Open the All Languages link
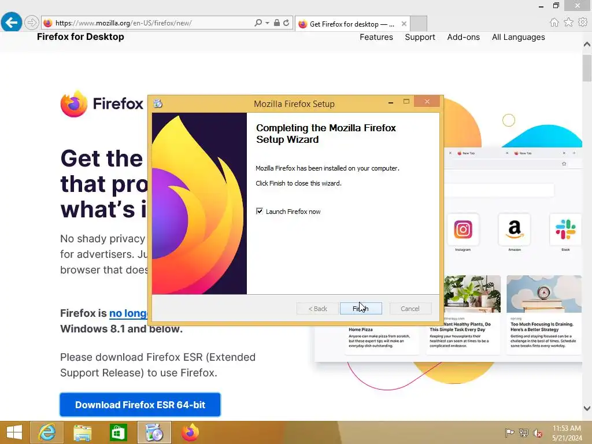Image resolution: width=592 pixels, height=444 pixels. (x=518, y=37)
